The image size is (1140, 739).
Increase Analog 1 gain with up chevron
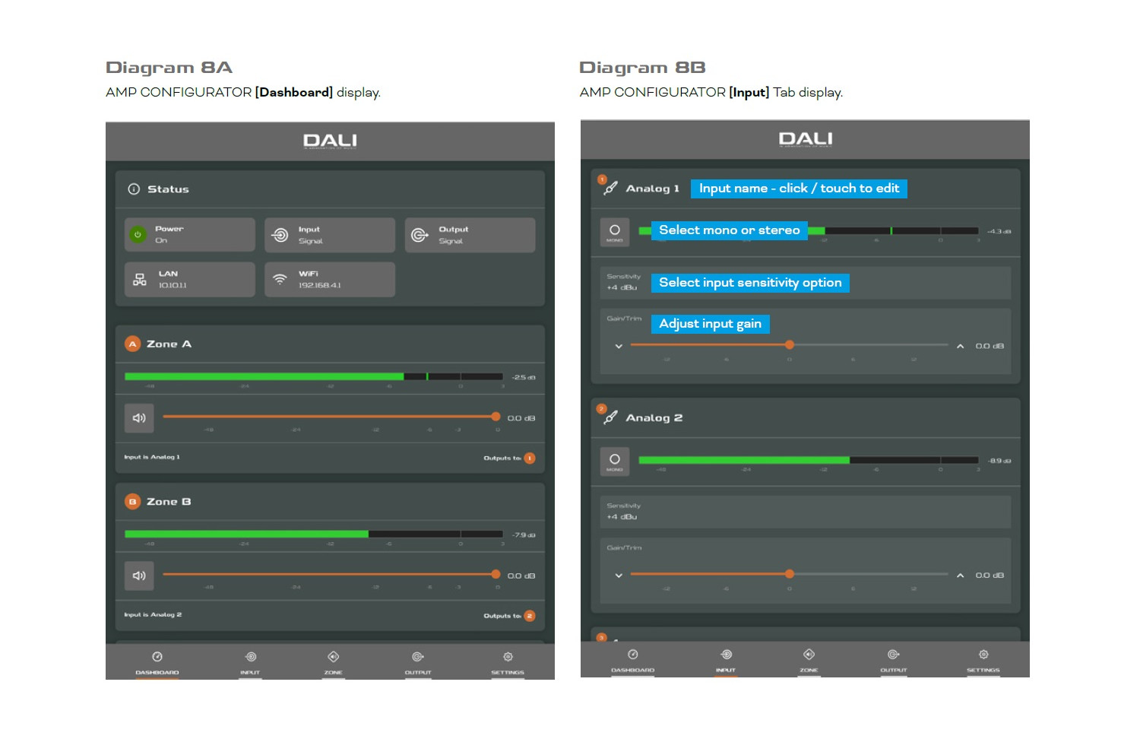pyautogui.click(x=961, y=346)
